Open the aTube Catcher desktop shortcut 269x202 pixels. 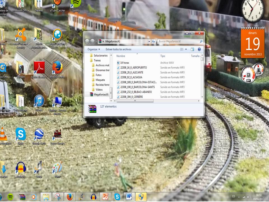click(x=57, y=6)
